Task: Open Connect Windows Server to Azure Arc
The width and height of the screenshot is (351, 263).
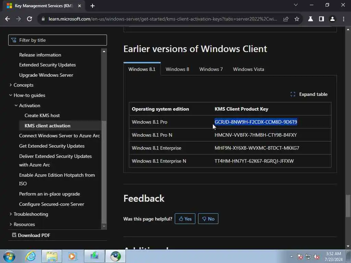Action: 59,136
